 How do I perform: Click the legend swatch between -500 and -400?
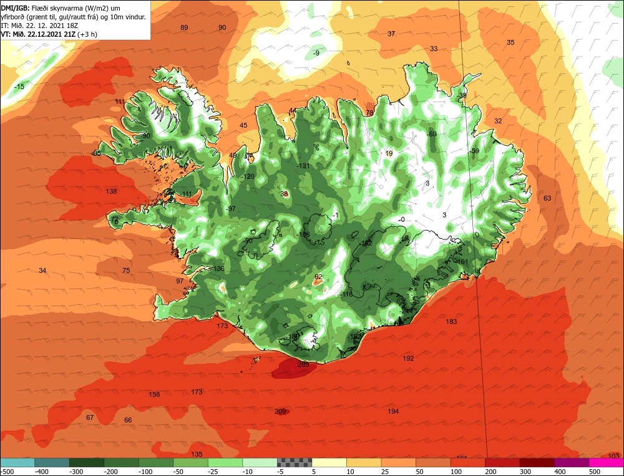point(17,462)
